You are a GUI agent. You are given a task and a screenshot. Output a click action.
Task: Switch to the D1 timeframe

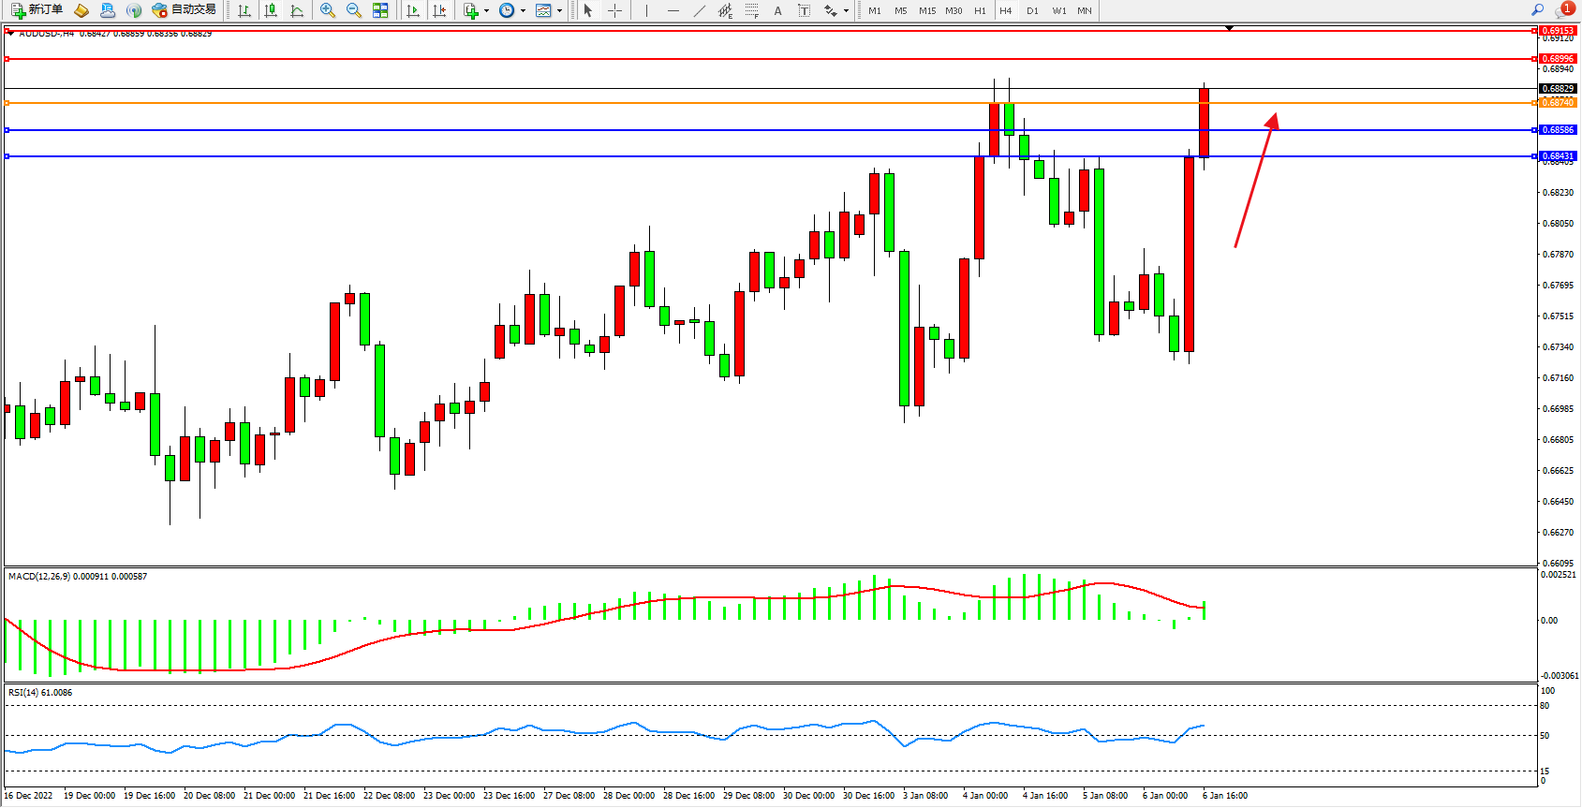point(1032,11)
